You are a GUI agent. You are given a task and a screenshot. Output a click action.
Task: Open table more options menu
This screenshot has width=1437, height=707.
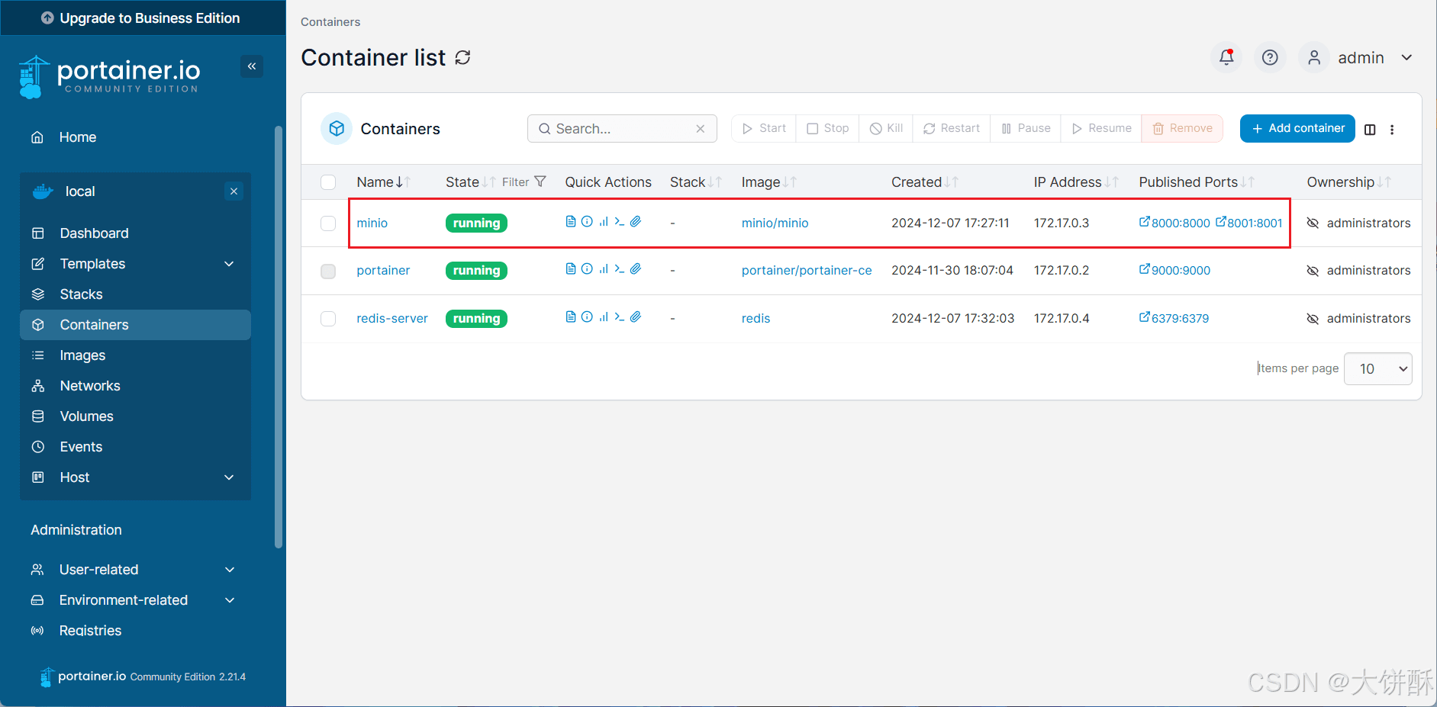point(1392,130)
